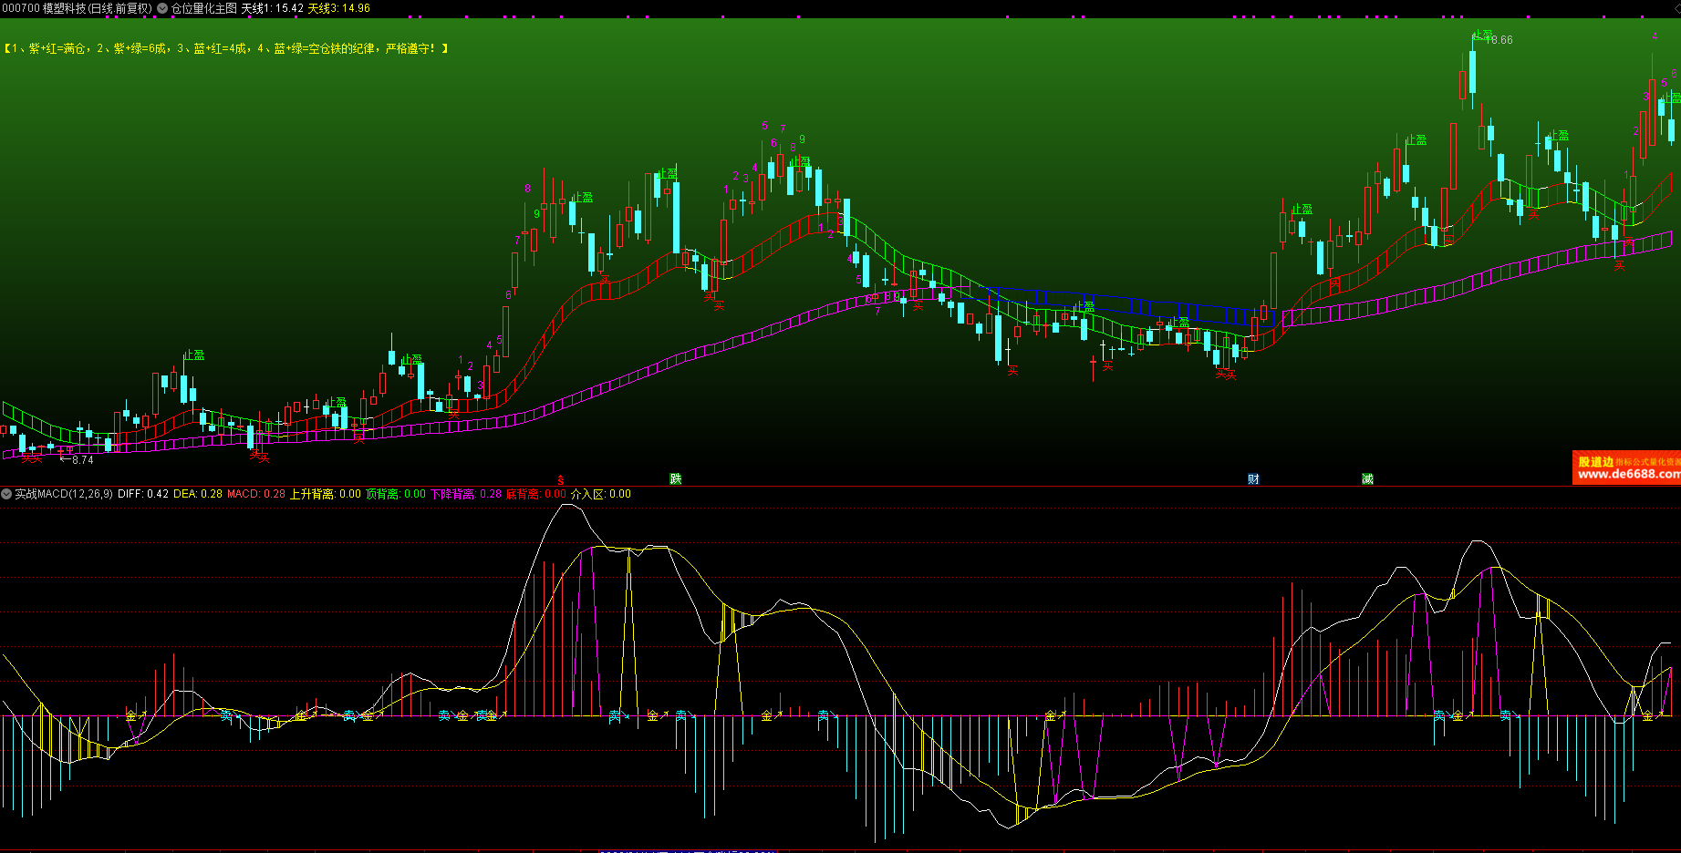Select the 实战MACD(12,26,9) indicator label
Screen dimensions: 1681x853
(x=64, y=494)
